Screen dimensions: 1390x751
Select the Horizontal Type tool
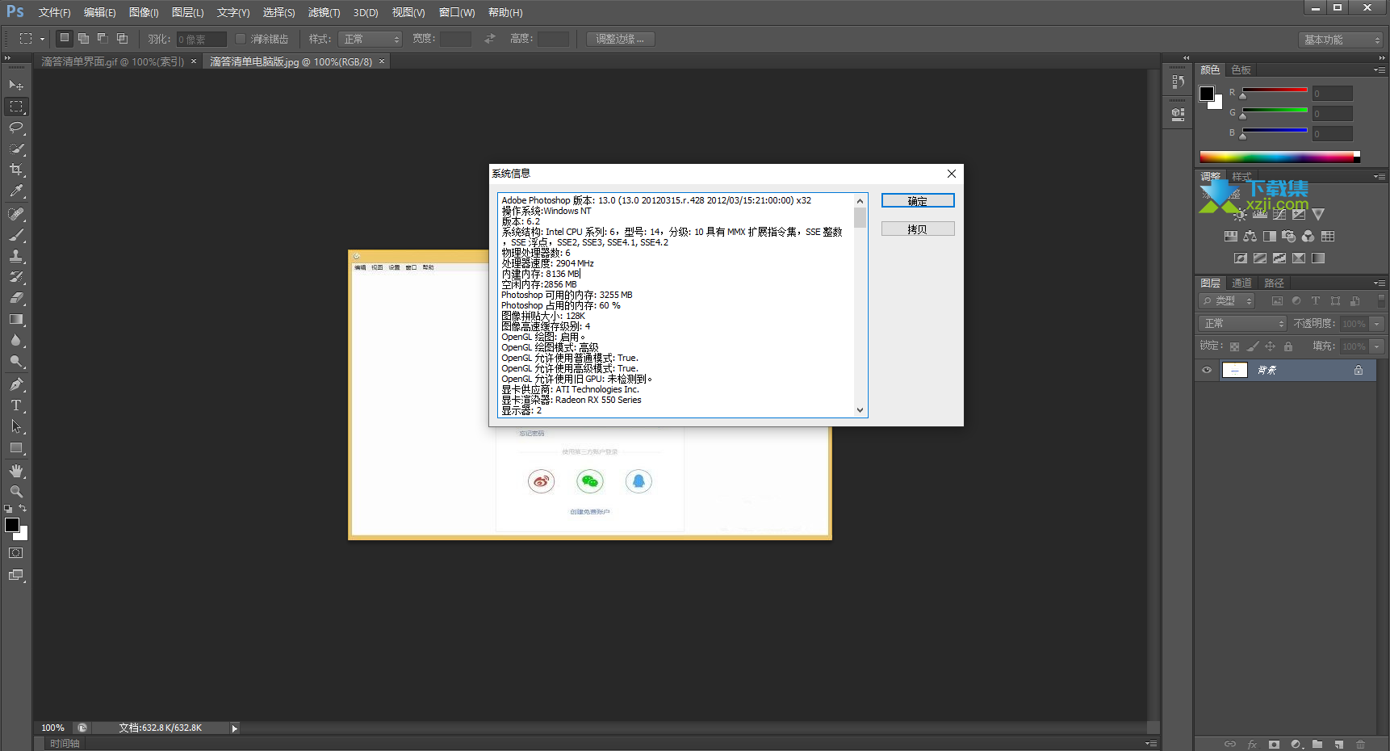click(16, 405)
